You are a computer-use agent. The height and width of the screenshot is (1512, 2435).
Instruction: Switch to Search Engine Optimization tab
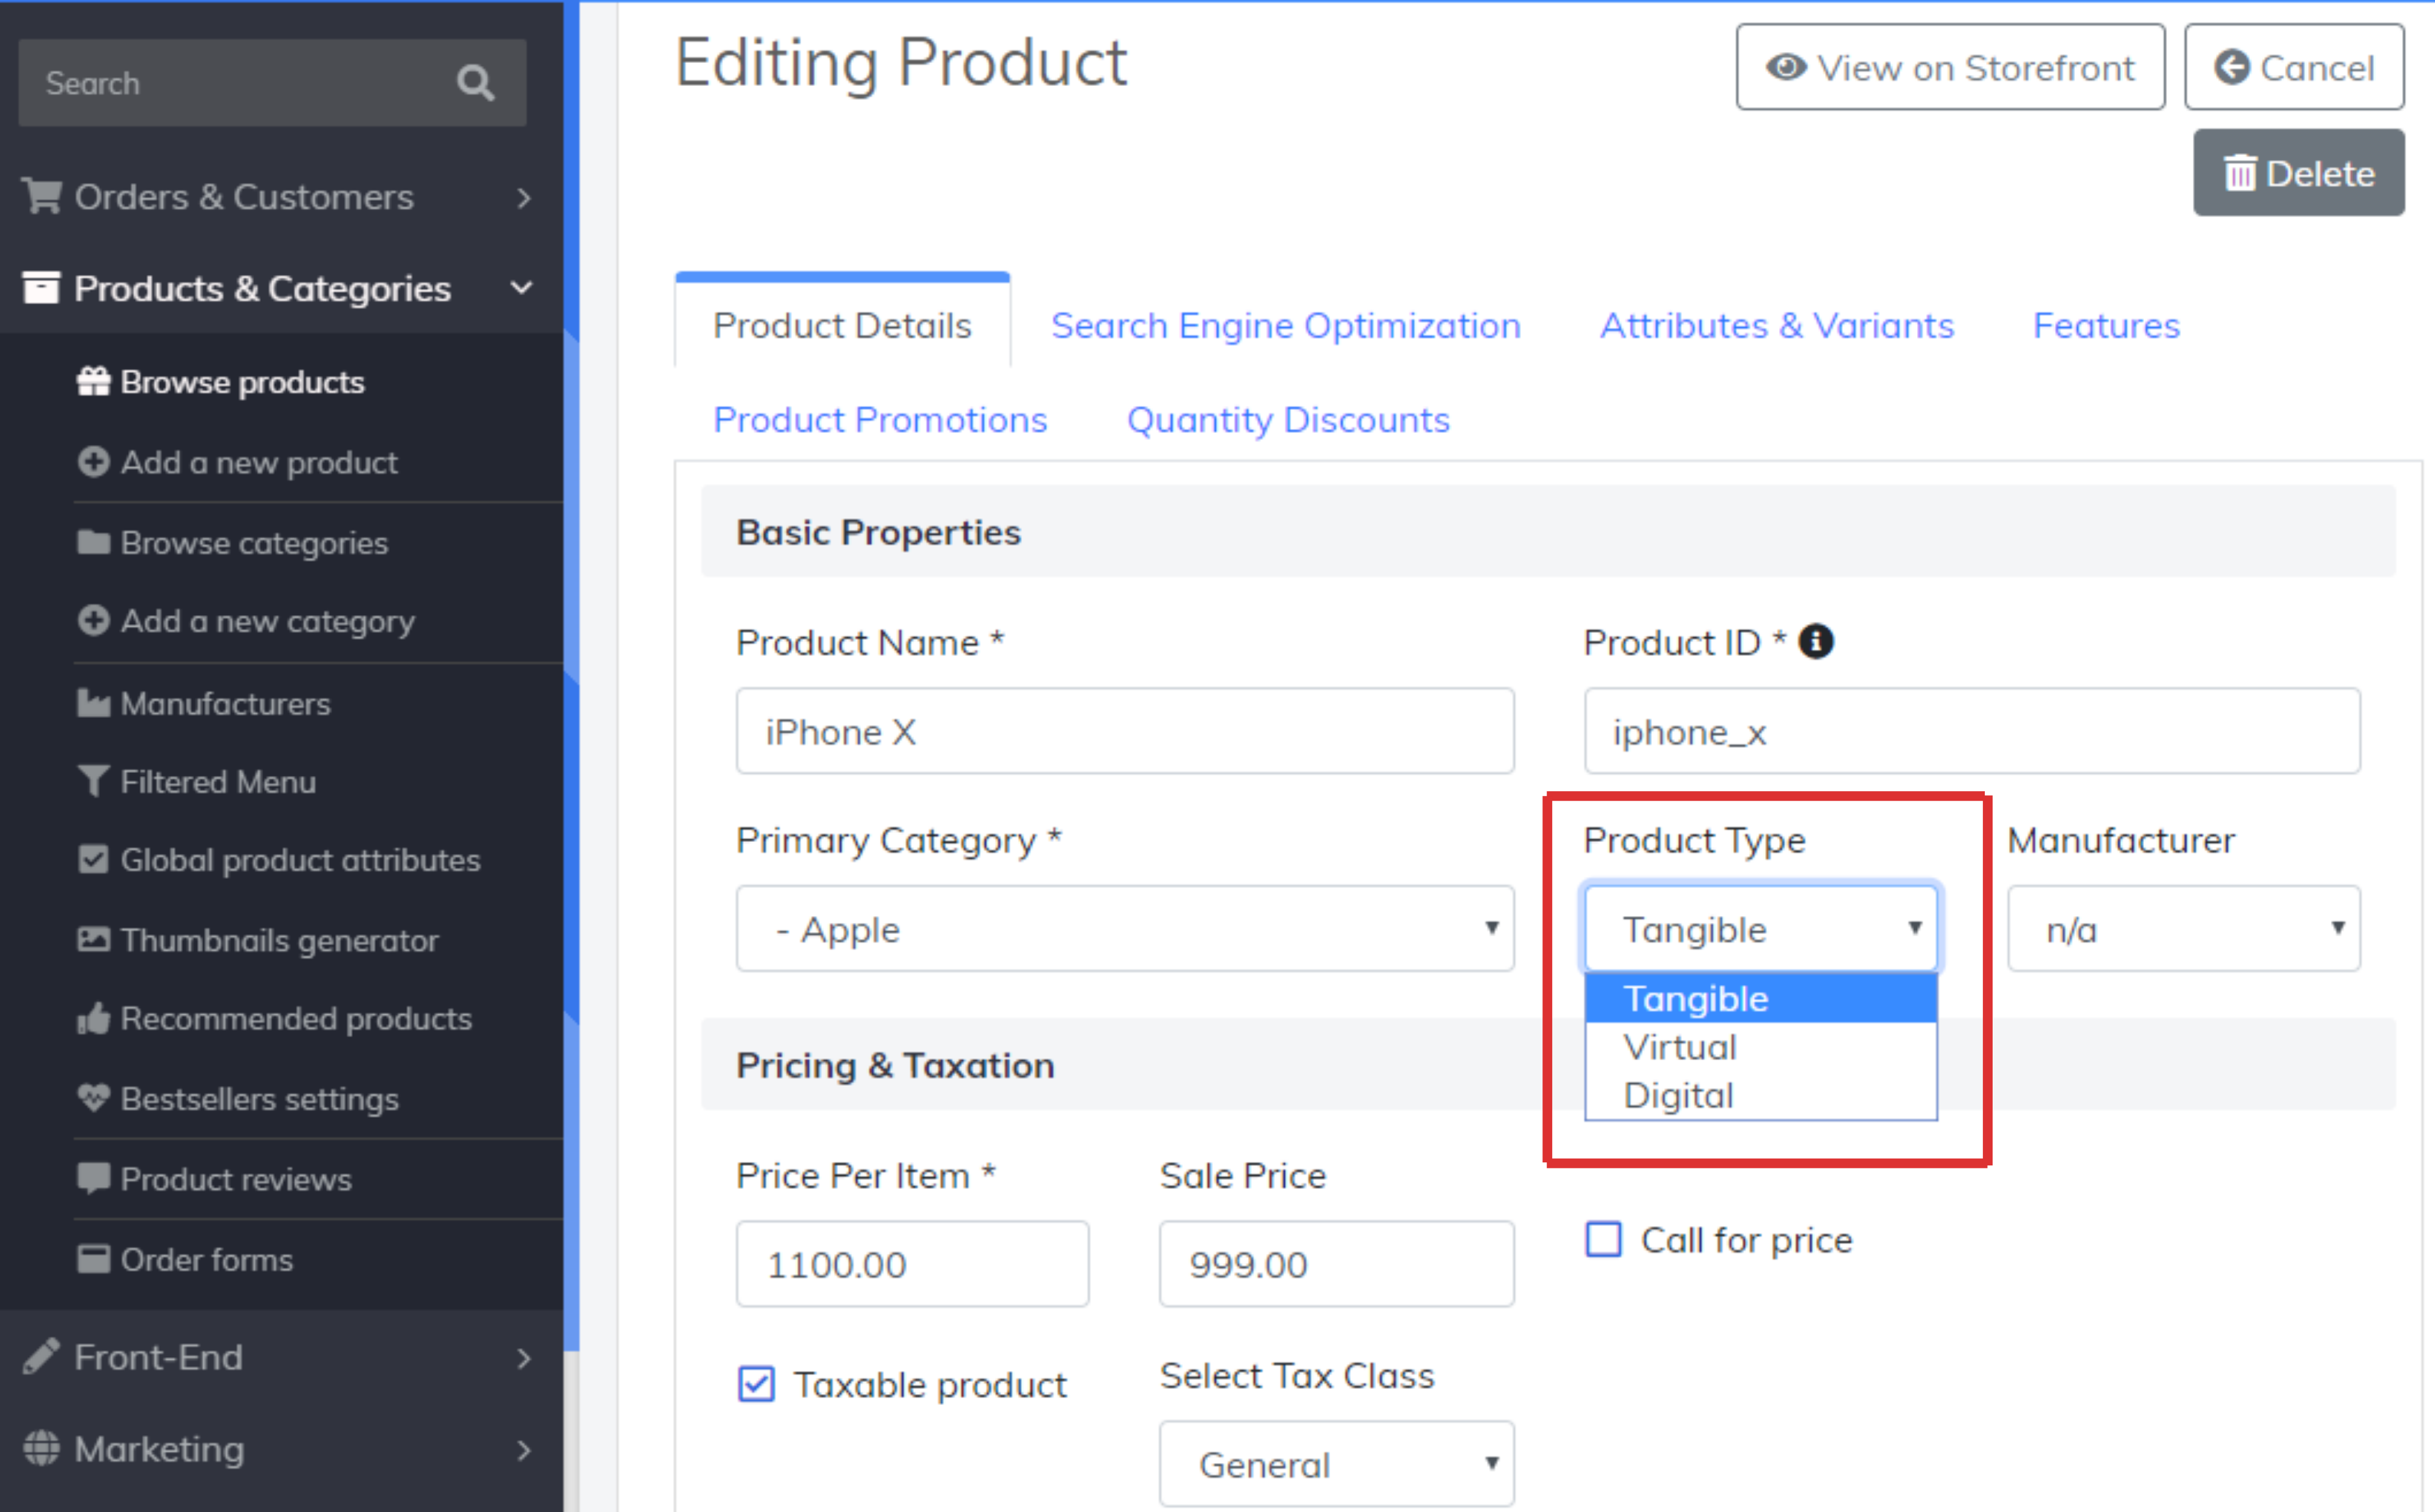coord(1285,326)
